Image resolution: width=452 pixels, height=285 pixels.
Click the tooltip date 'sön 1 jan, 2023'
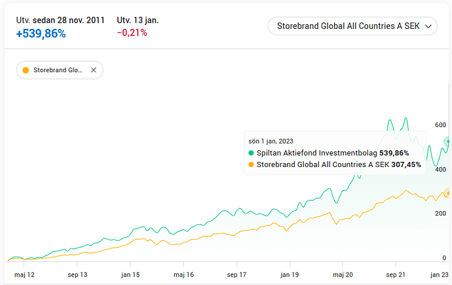point(271,142)
